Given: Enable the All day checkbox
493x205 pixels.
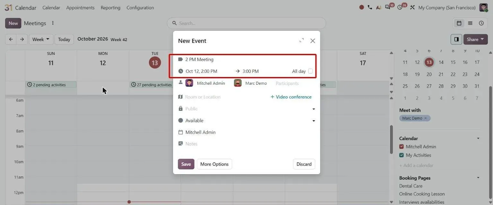Looking at the screenshot, I should 310,71.
